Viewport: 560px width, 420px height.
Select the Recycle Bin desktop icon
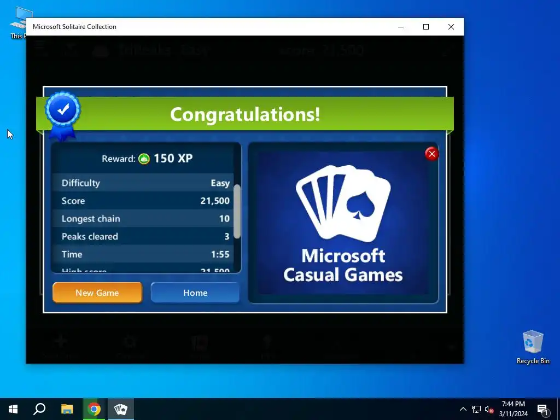[533, 347]
